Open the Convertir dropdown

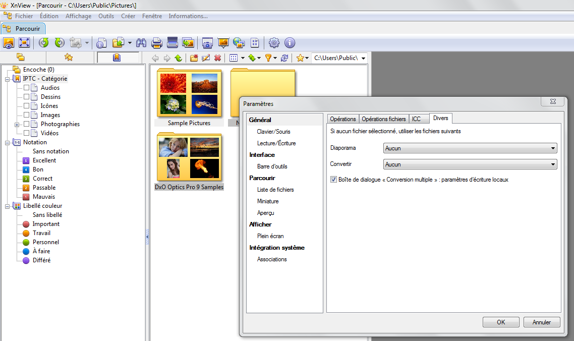[470, 164]
